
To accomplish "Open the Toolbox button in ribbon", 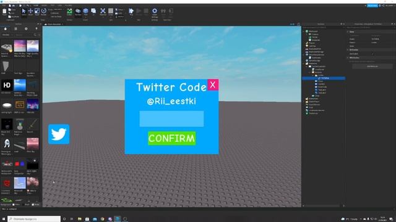I will coord(78,12).
